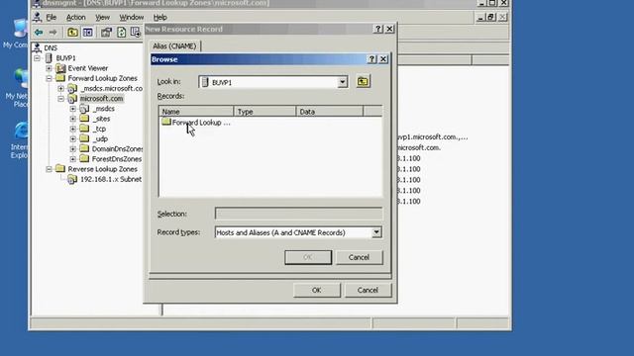Click the 192.168.1.x Subnet zone icon
Screen dimensions: 634x356
point(72,179)
